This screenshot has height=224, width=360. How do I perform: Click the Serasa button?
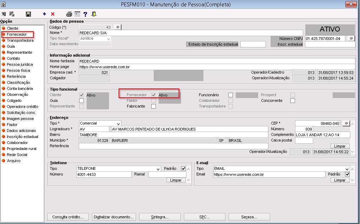(249, 217)
